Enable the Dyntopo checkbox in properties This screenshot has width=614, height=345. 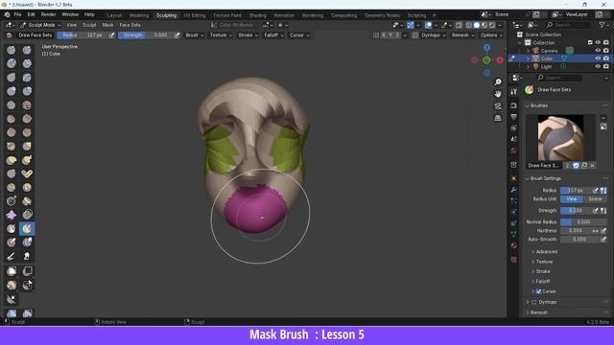tap(534, 302)
